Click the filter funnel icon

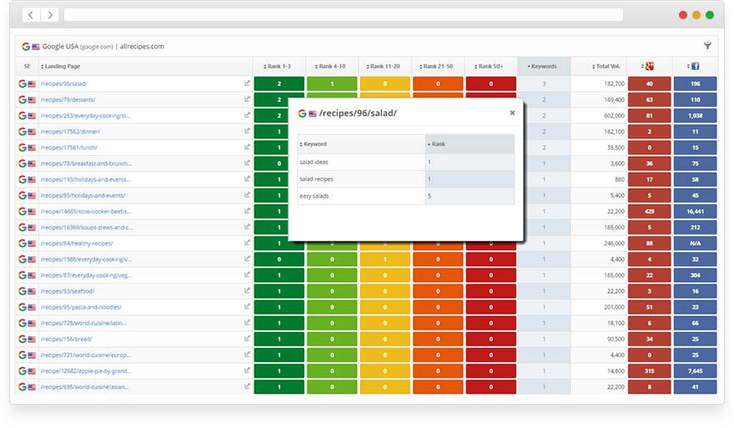707,47
